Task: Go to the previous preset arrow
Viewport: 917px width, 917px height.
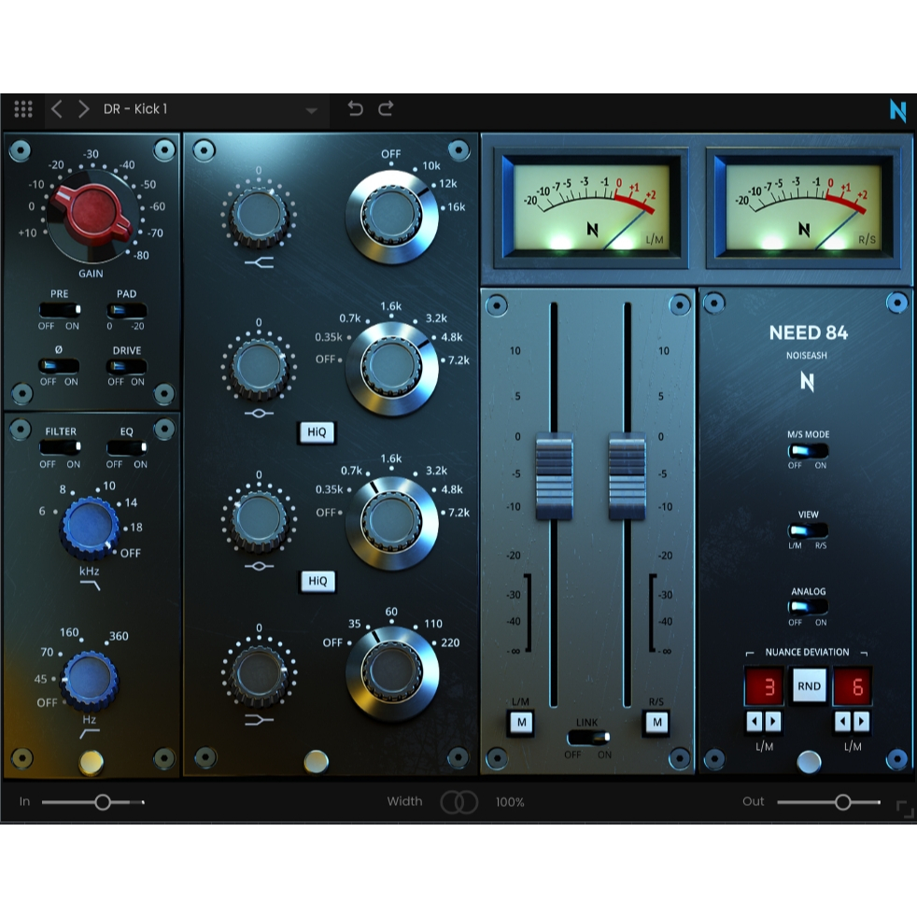Action: [x=57, y=109]
